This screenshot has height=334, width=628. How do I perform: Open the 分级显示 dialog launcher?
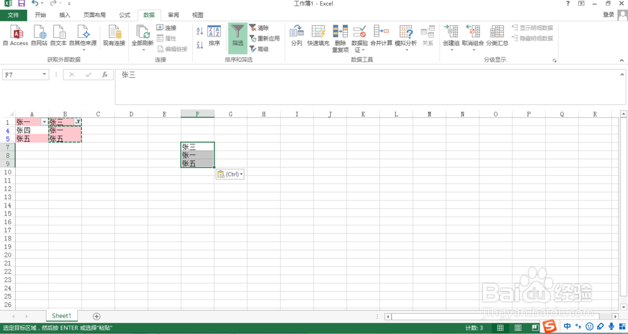555,60
